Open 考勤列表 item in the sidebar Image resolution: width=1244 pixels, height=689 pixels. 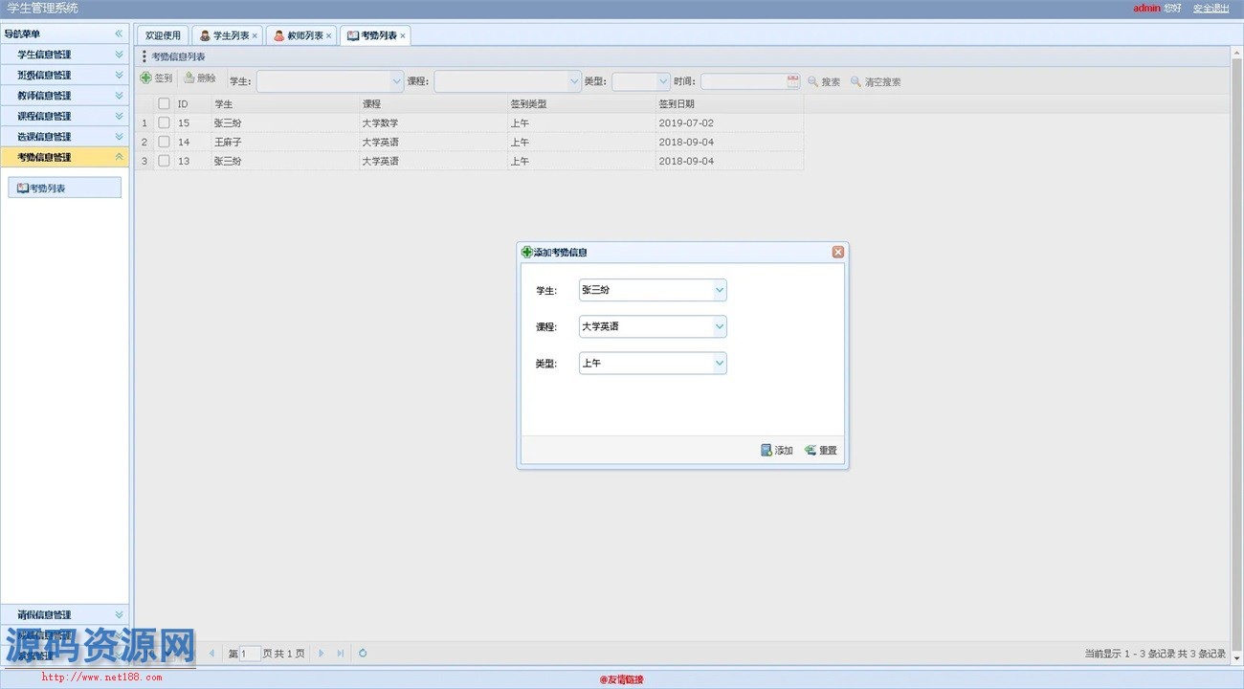(x=64, y=189)
